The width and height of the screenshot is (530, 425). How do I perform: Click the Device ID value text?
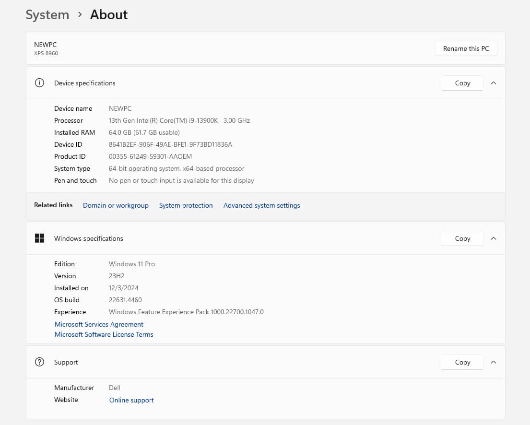point(170,144)
